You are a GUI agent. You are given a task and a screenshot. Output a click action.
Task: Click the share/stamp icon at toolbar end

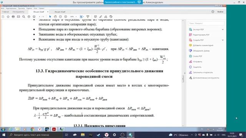point(111,16)
